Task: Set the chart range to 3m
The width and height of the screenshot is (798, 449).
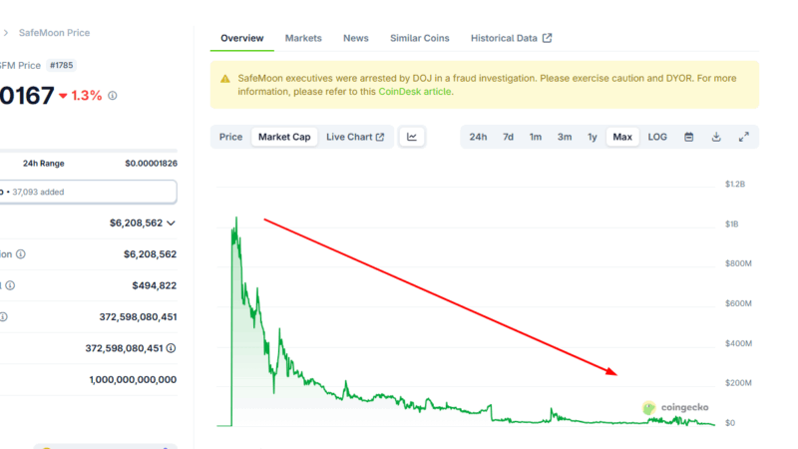Action: pos(565,137)
